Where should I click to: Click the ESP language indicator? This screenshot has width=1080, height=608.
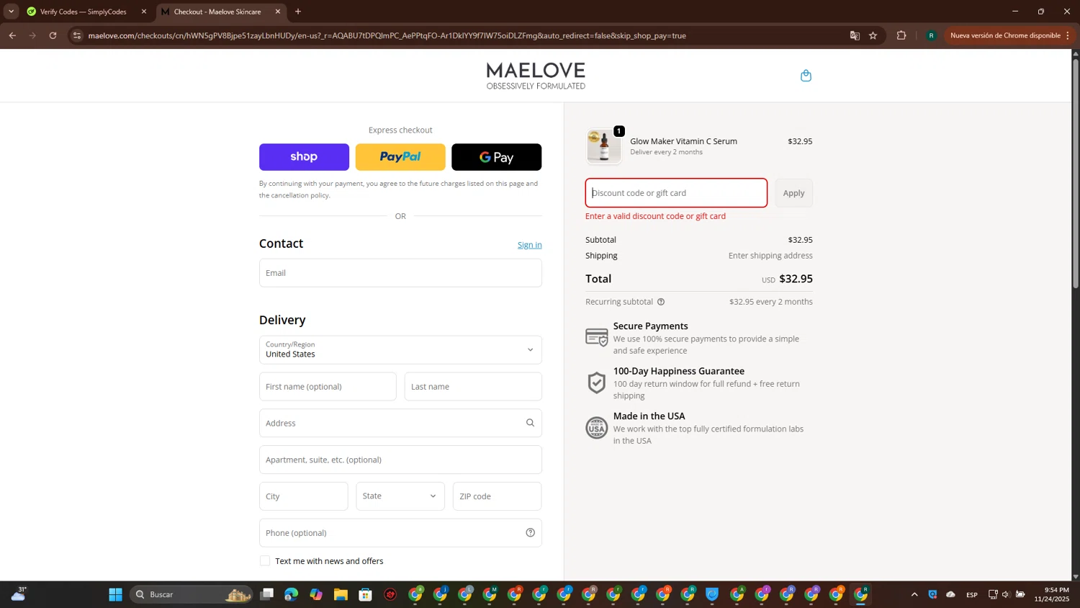coord(972,594)
